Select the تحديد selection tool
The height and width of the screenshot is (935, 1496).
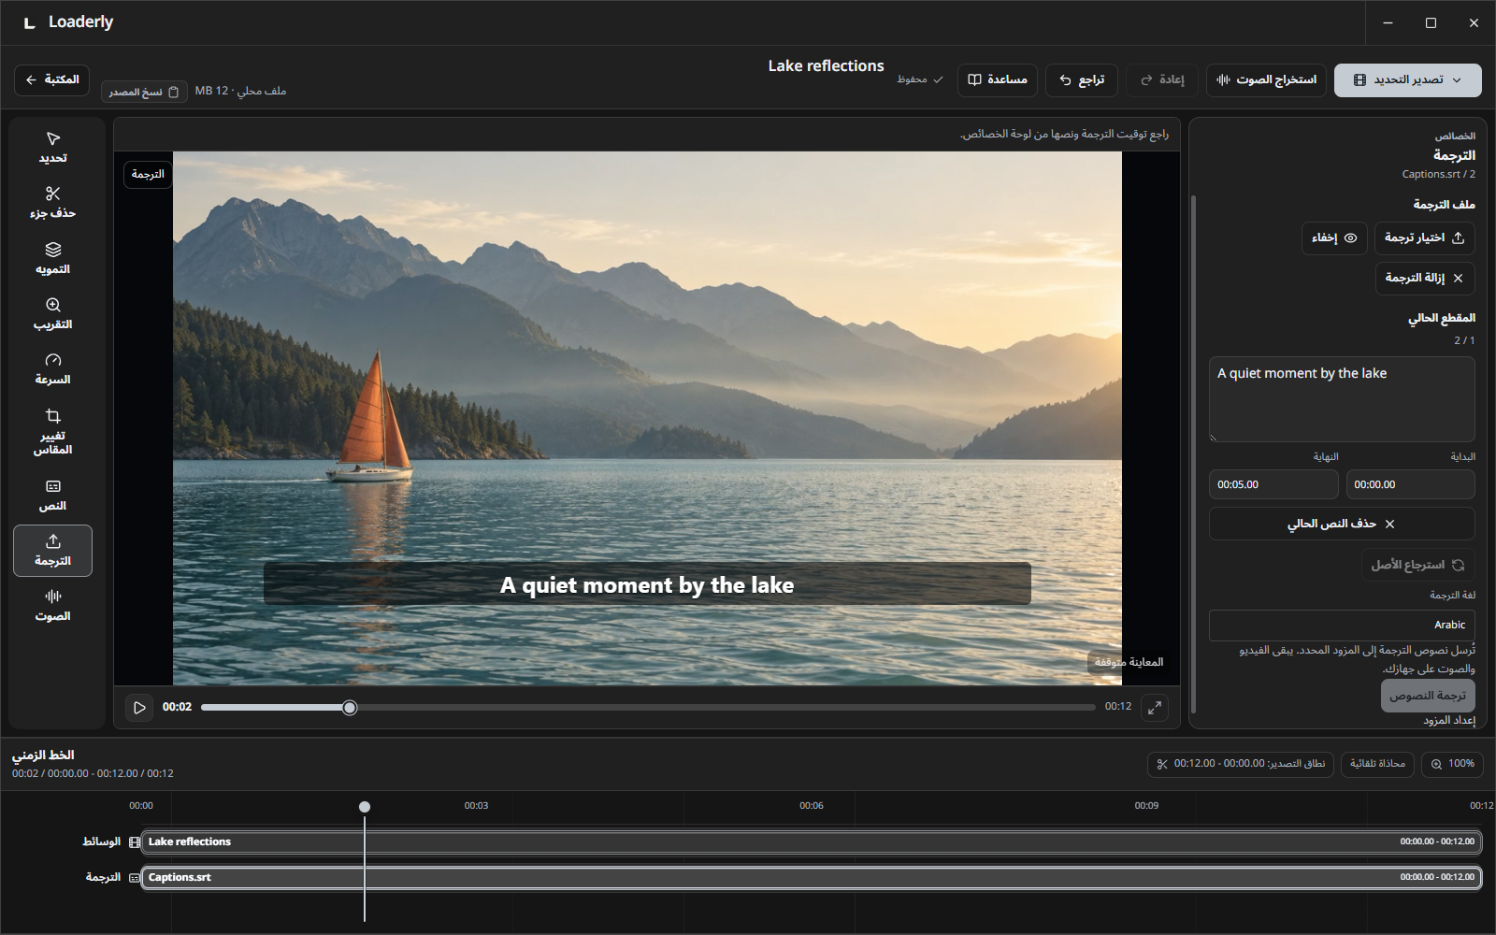52,148
